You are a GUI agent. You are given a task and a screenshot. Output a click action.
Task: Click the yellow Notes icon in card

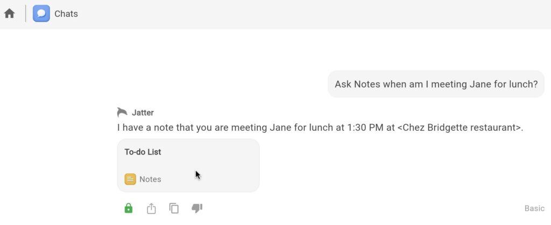coord(130,179)
